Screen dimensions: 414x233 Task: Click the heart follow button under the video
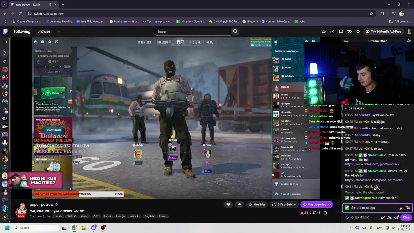228,205
